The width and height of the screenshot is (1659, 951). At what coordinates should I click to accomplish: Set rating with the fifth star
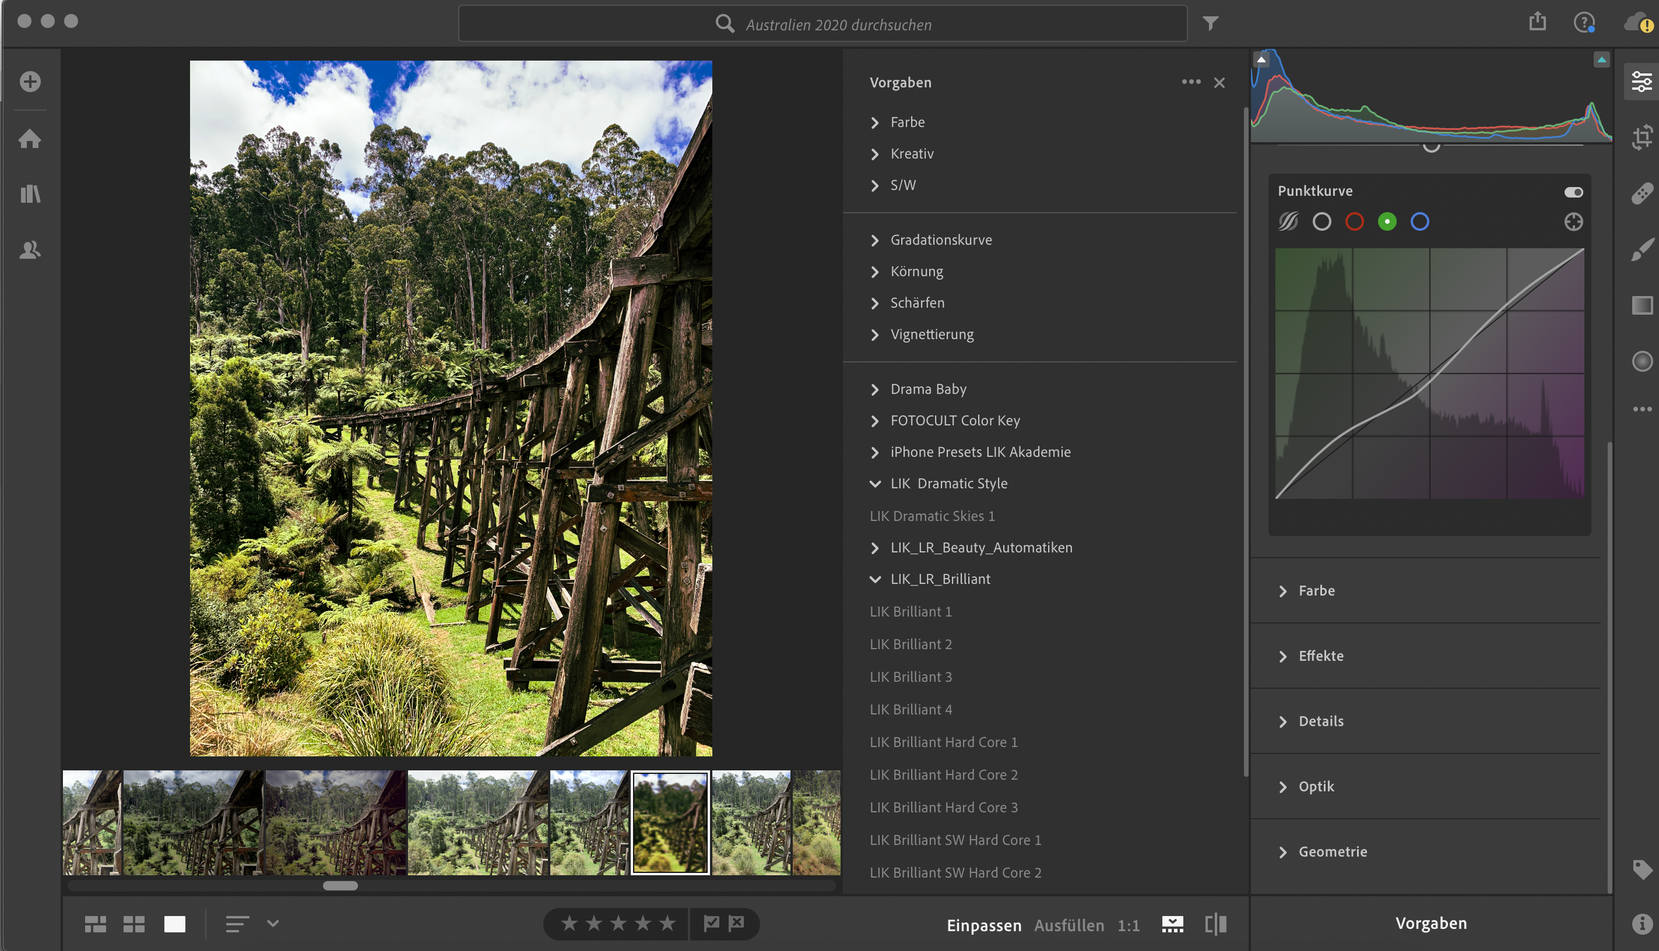click(x=667, y=924)
